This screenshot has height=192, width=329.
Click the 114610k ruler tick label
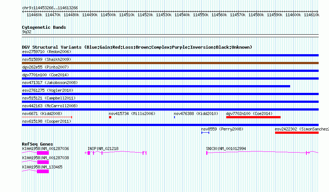coord(312,15)
